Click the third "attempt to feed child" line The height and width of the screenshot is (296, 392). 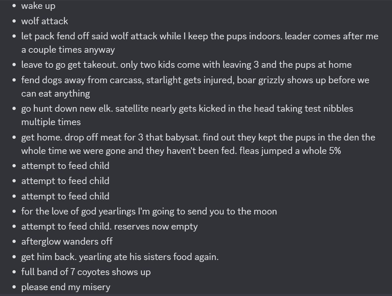pos(65,196)
